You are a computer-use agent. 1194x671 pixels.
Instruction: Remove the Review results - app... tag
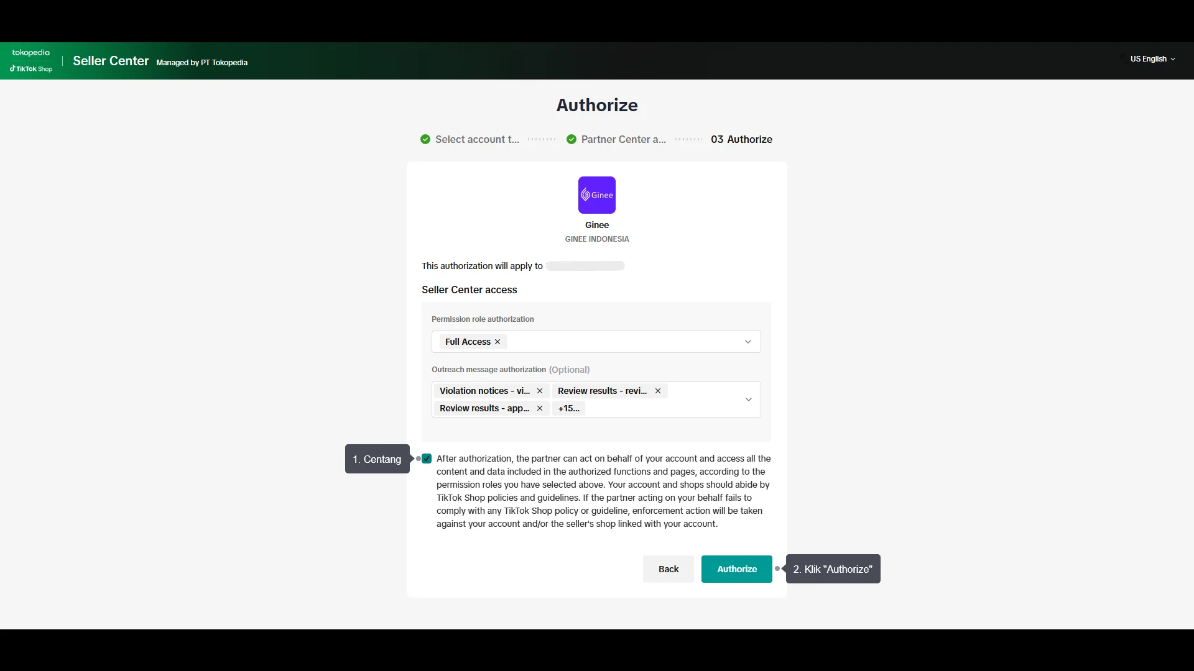tap(540, 408)
